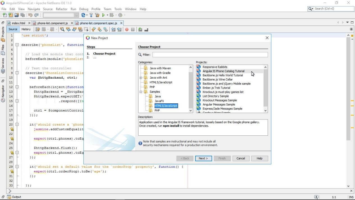
Task: Switch to index.html tab
Action: pyautogui.click(x=19, y=23)
